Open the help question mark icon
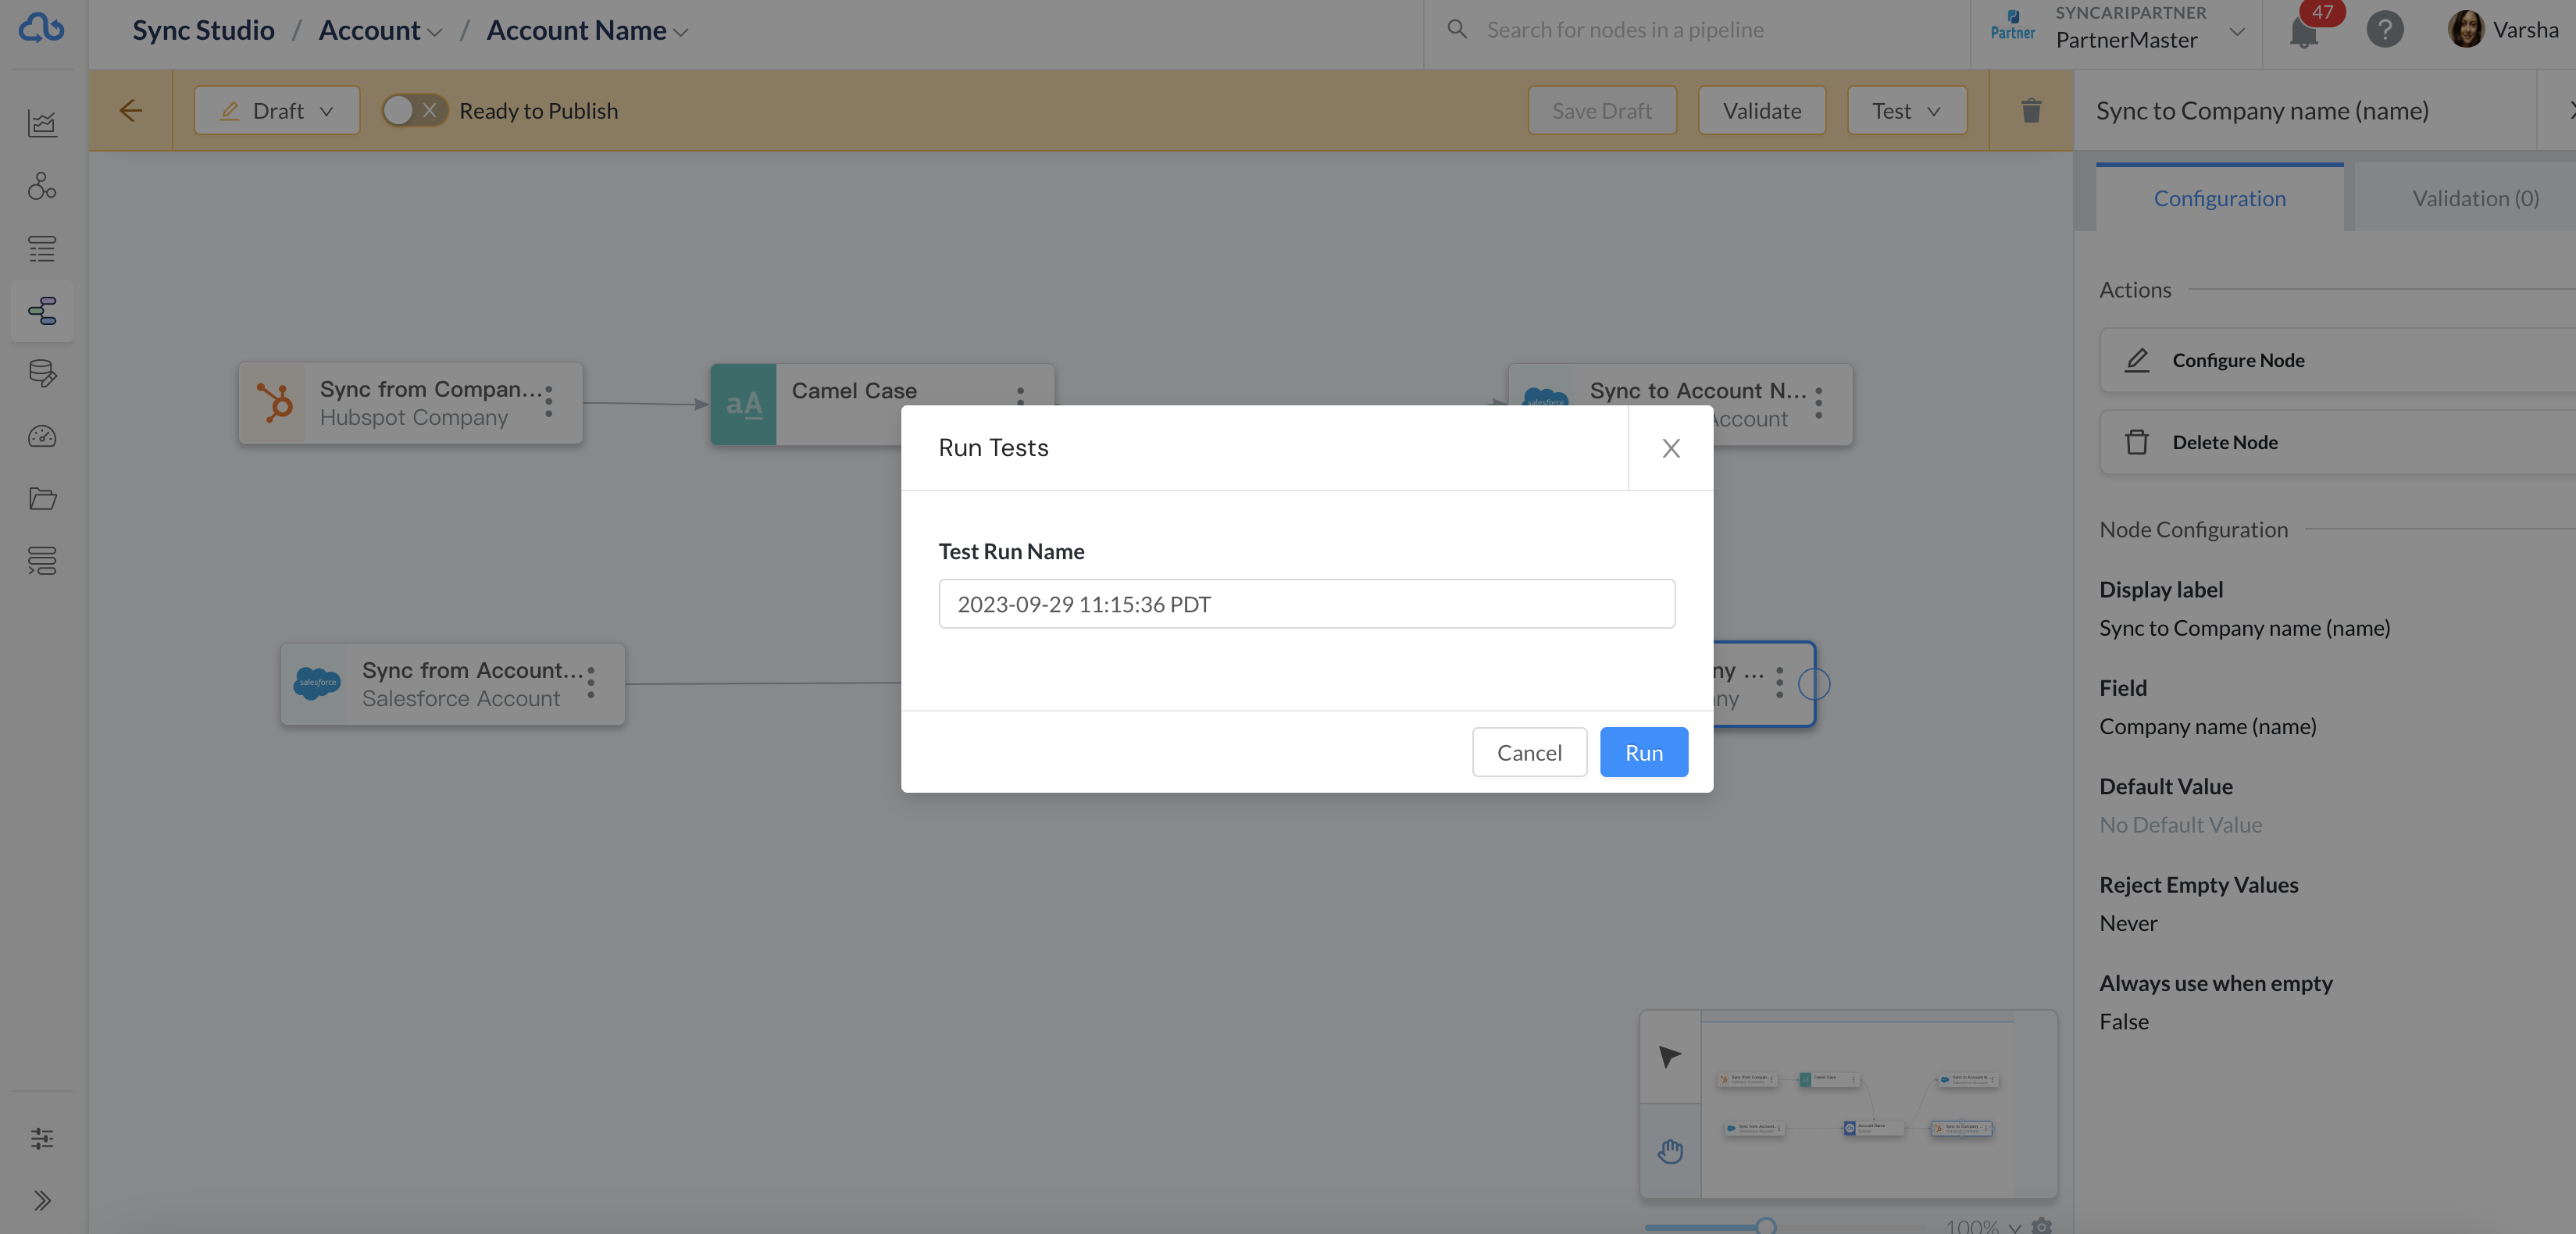The height and width of the screenshot is (1234, 2576). coord(2385,29)
